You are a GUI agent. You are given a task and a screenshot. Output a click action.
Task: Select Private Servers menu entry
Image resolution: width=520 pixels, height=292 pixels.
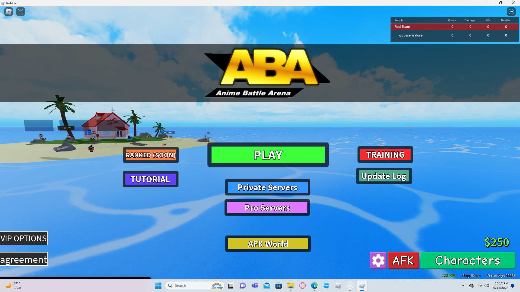pyautogui.click(x=268, y=187)
